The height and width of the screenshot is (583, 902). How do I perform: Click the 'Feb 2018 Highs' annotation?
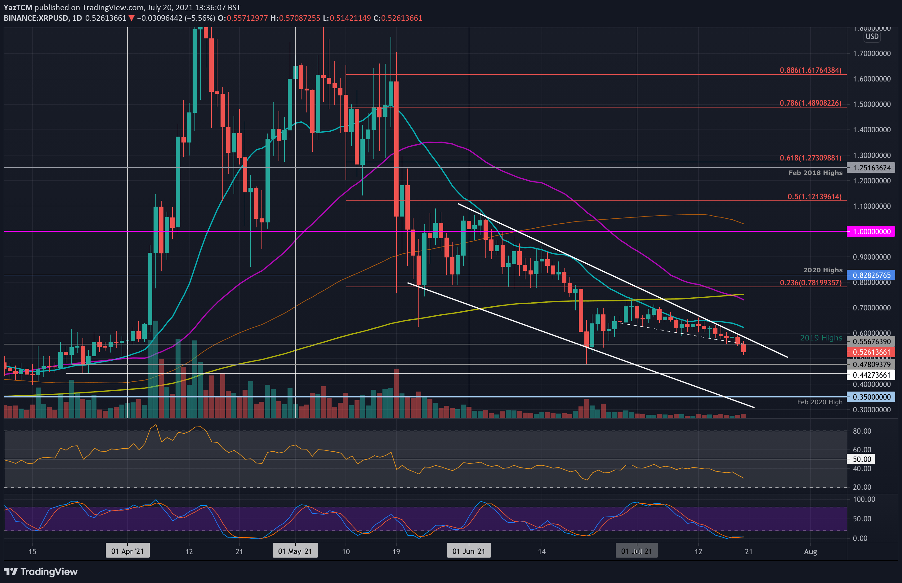pos(815,173)
